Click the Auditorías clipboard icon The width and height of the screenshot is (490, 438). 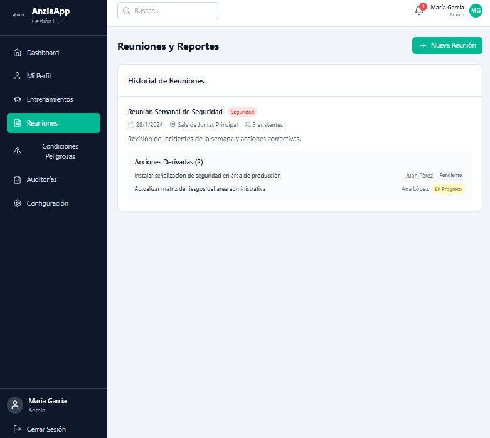(x=18, y=179)
